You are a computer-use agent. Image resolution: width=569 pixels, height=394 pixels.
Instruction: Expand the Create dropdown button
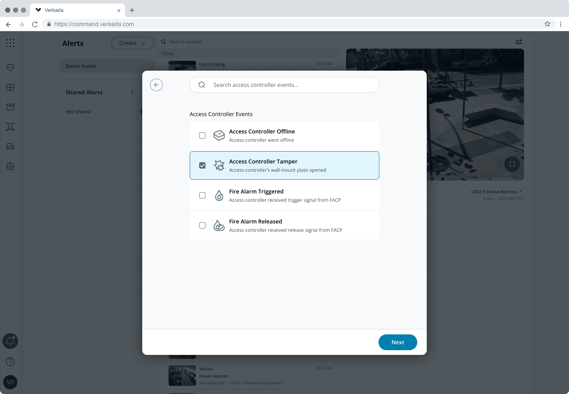click(x=132, y=43)
